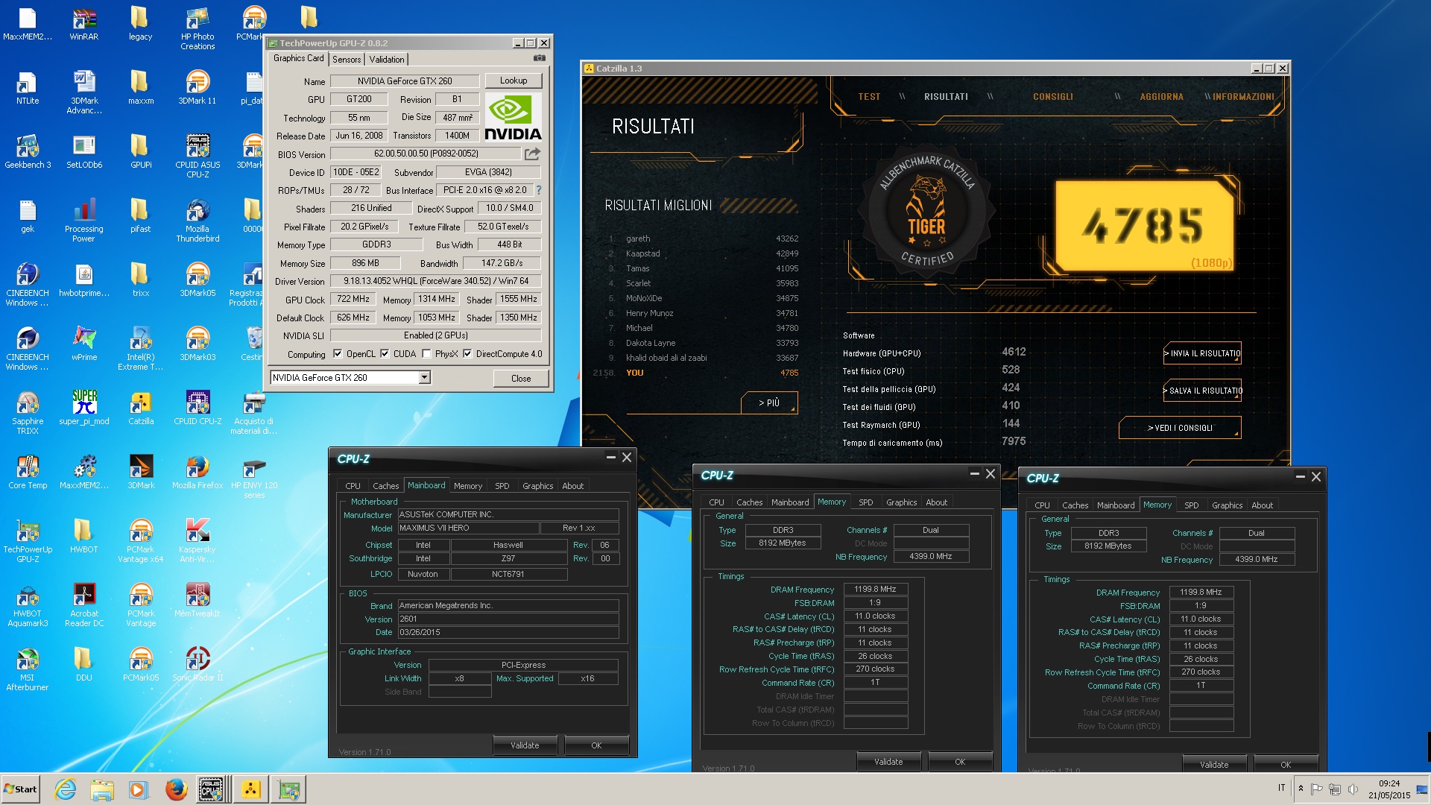The image size is (1431, 805).
Task: Select 'gareth' in the top results list
Action: [638, 239]
